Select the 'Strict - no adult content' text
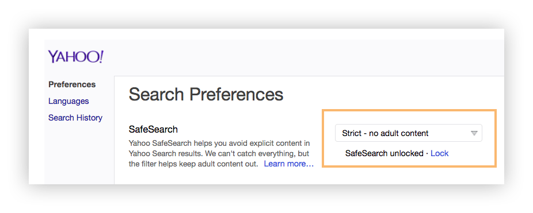 click(385, 133)
